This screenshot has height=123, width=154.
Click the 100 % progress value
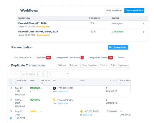tap(92, 32)
